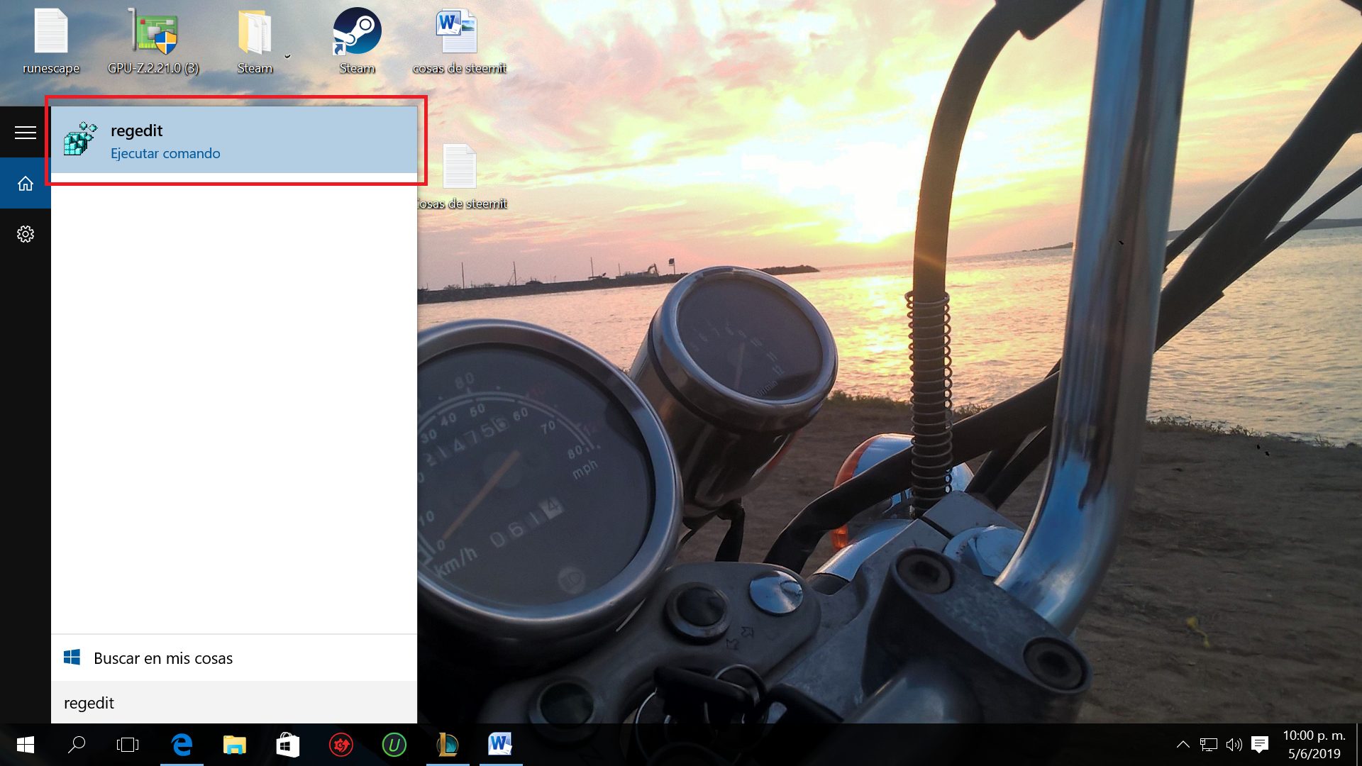Open Task View from taskbar
This screenshot has height=766, width=1362.
(128, 745)
